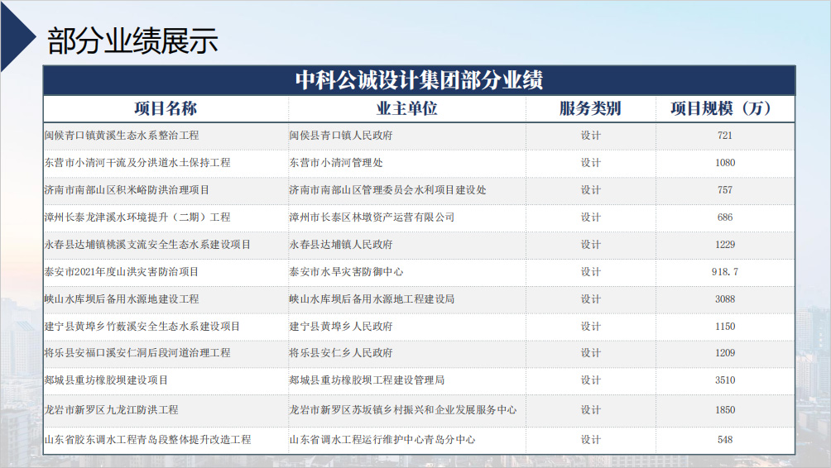Click the scale value 1209

click(725, 353)
